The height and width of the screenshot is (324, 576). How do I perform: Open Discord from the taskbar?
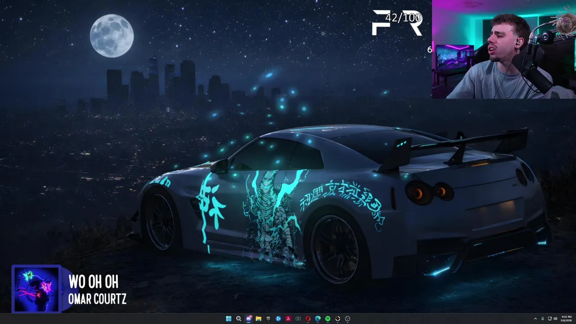coord(248,319)
